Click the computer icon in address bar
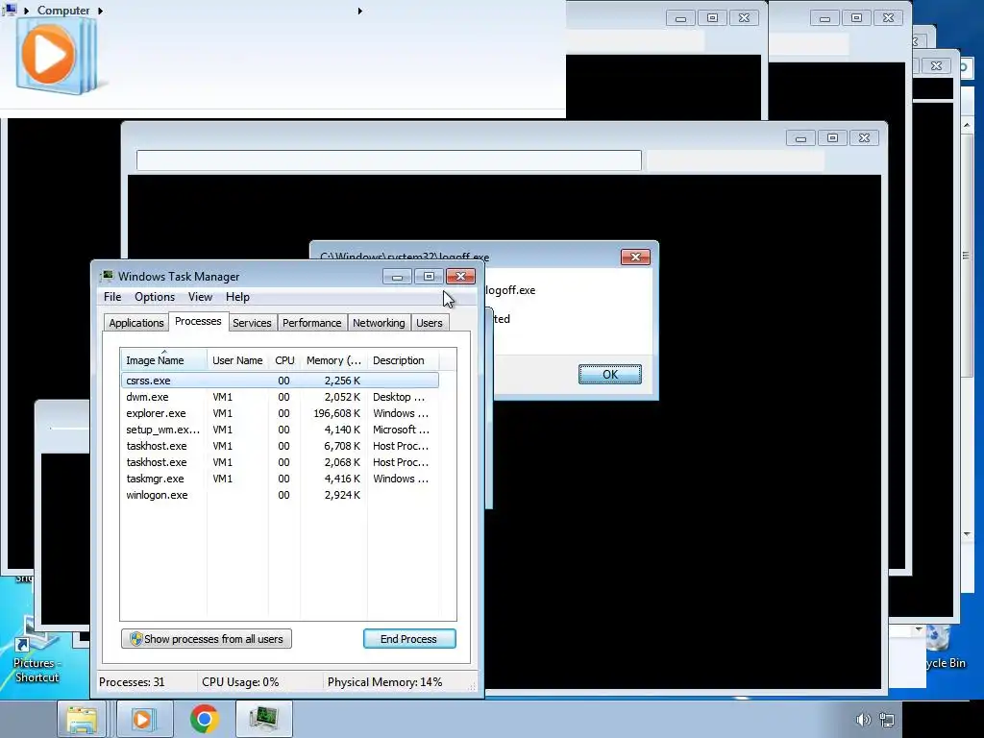 (10, 9)
